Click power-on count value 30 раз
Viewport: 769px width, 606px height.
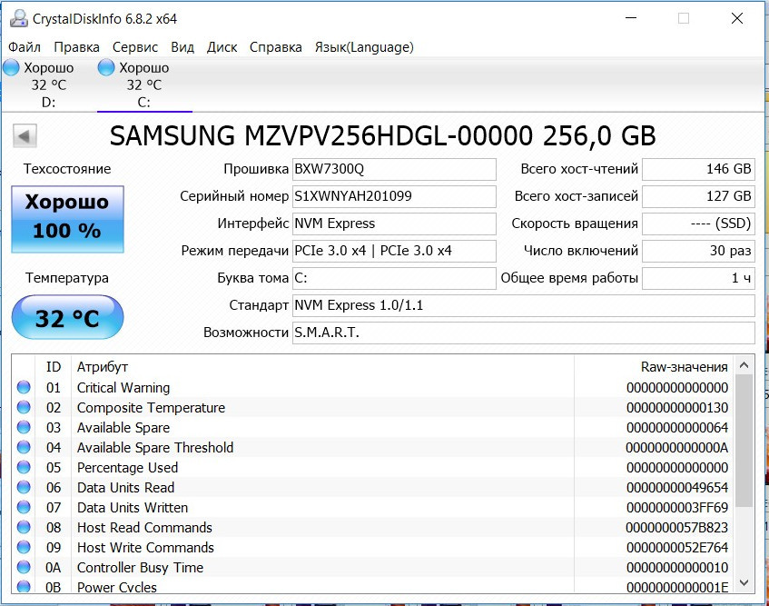pyautogui.click(x=698, y=251)
